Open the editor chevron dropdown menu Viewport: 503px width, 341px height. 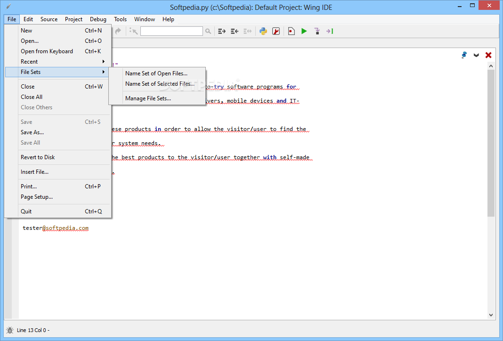476,55
